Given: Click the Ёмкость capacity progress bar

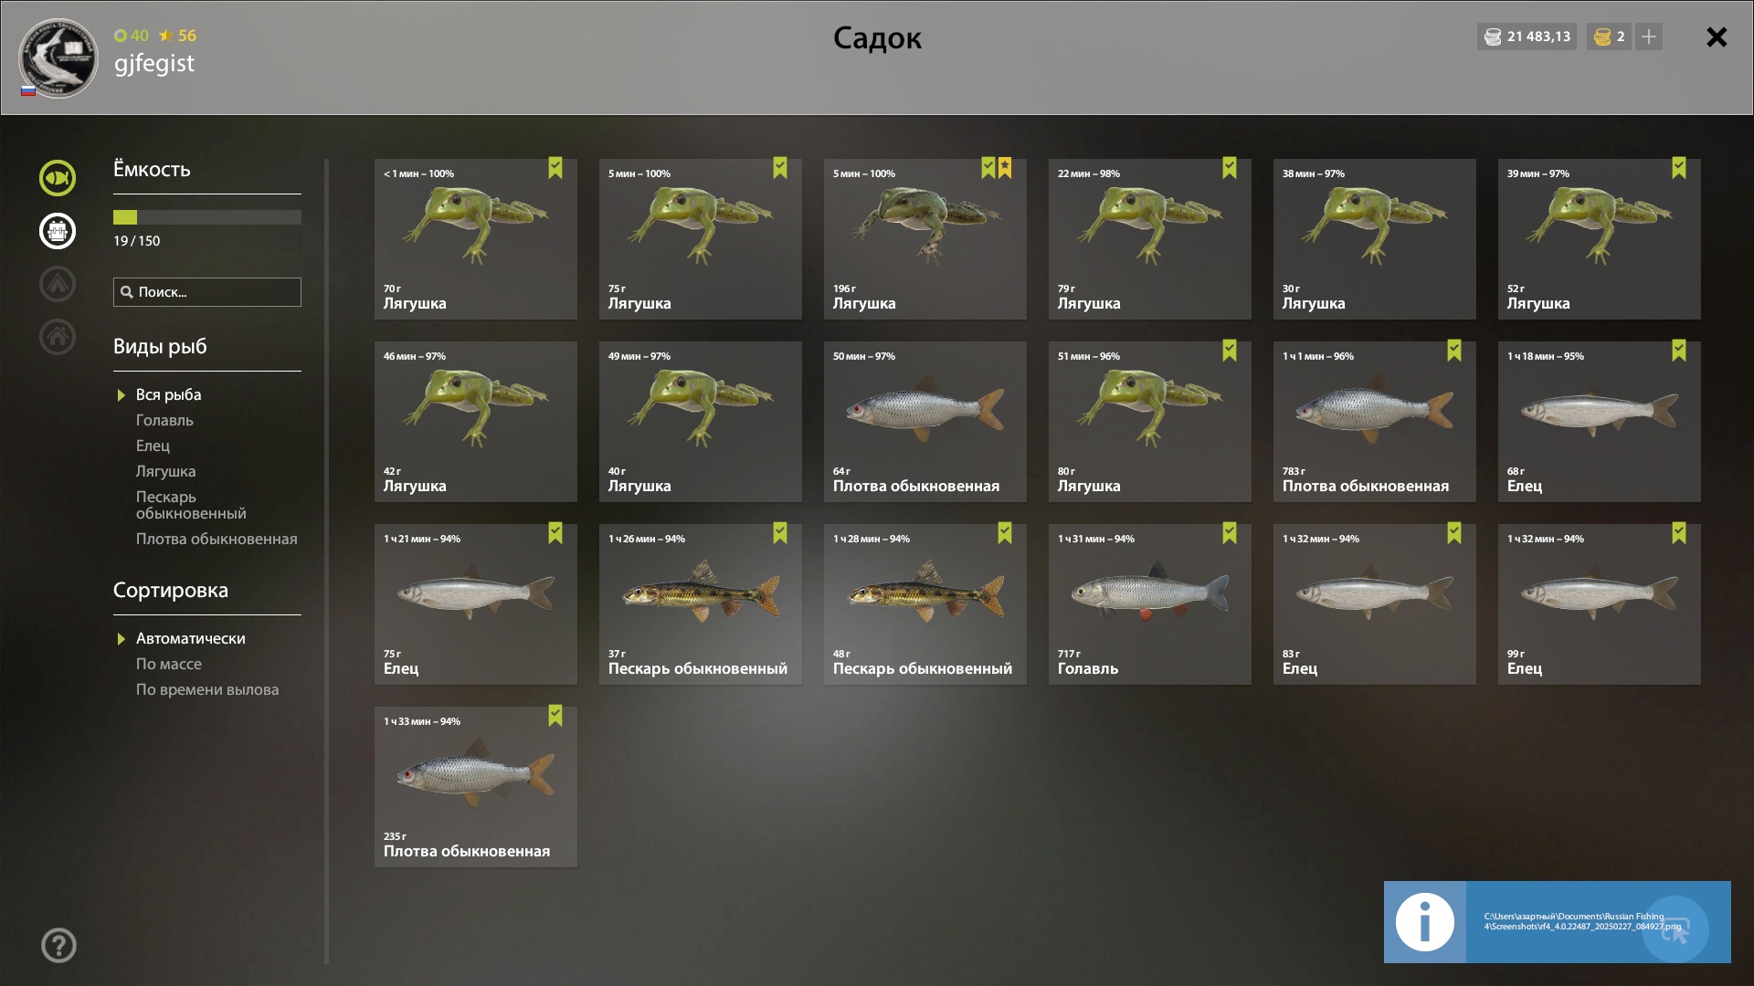Looking at the screenshot, I should tap(207, 217).
